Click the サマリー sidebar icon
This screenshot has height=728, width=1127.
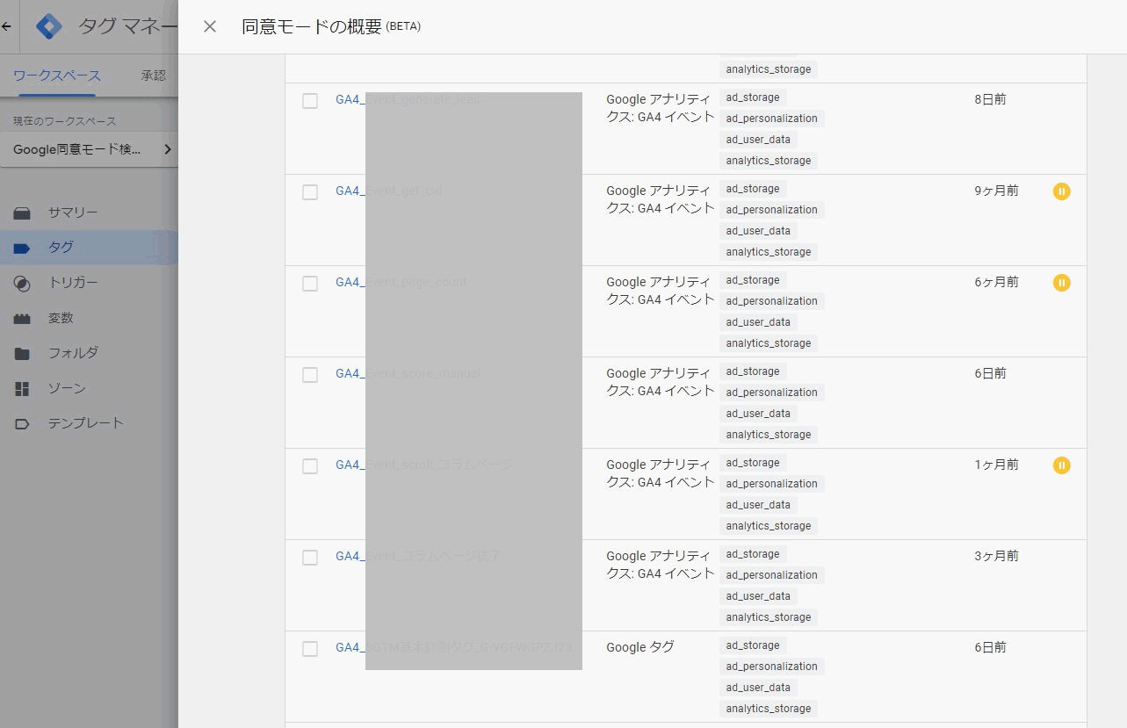(22, 213)
